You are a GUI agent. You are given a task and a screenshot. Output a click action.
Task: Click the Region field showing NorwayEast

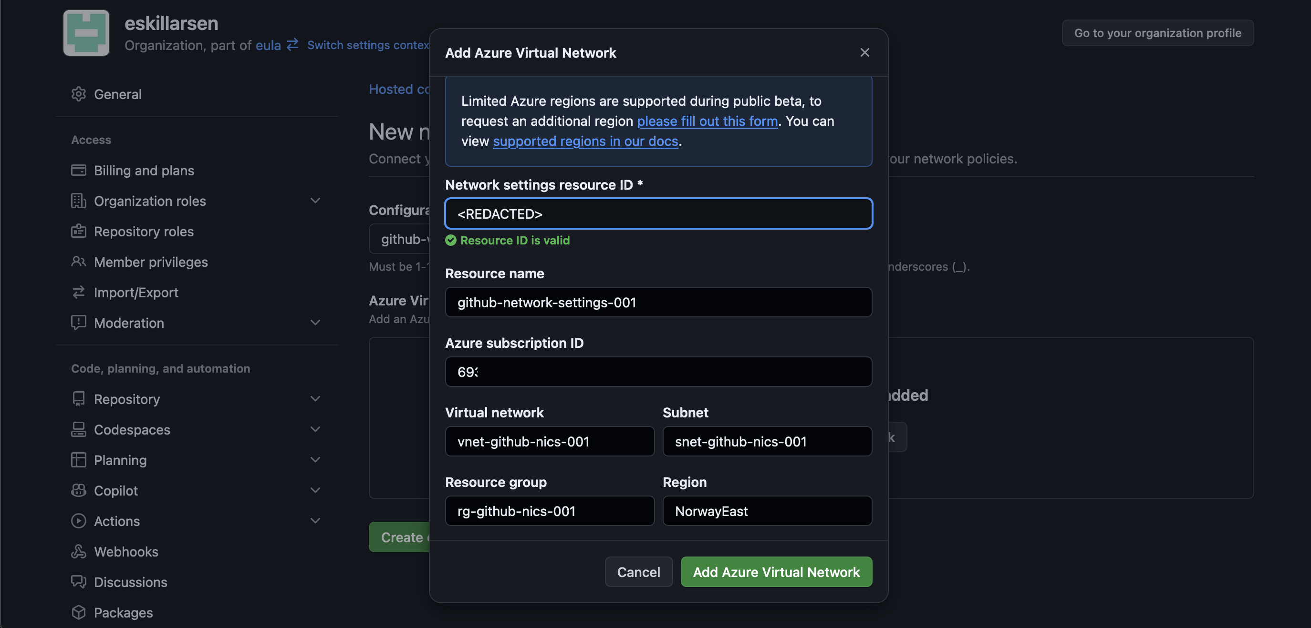(768, 511)
